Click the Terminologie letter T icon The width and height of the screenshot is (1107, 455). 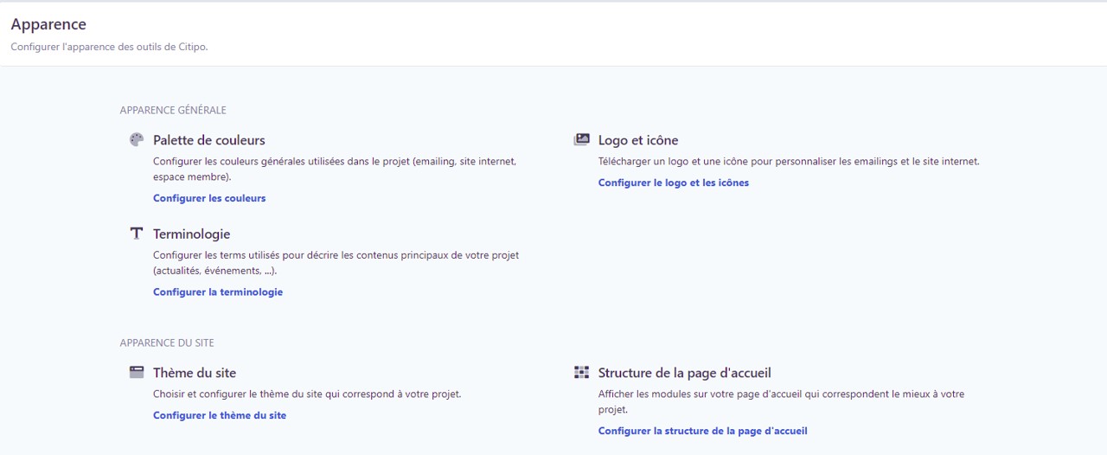(x=136, y=234)
